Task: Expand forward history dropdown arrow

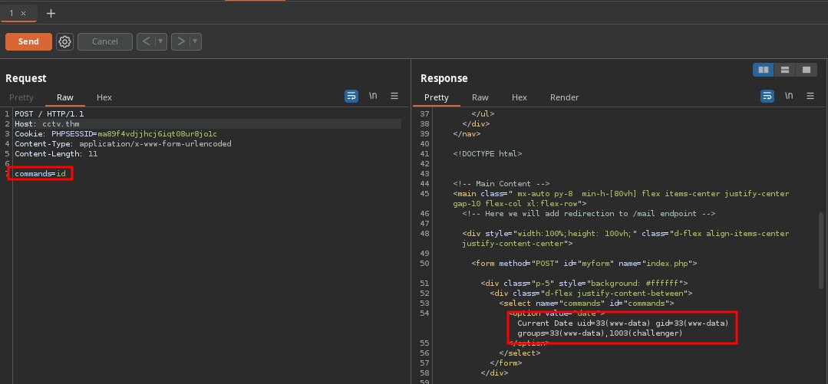Action: [195, 42]
